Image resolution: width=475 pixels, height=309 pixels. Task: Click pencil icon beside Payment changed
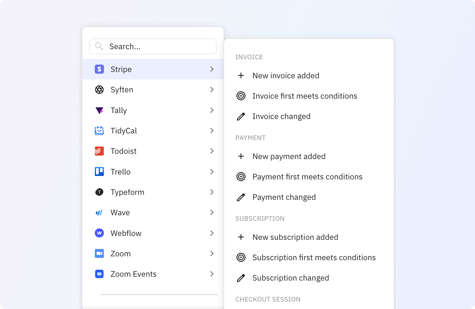241,197
